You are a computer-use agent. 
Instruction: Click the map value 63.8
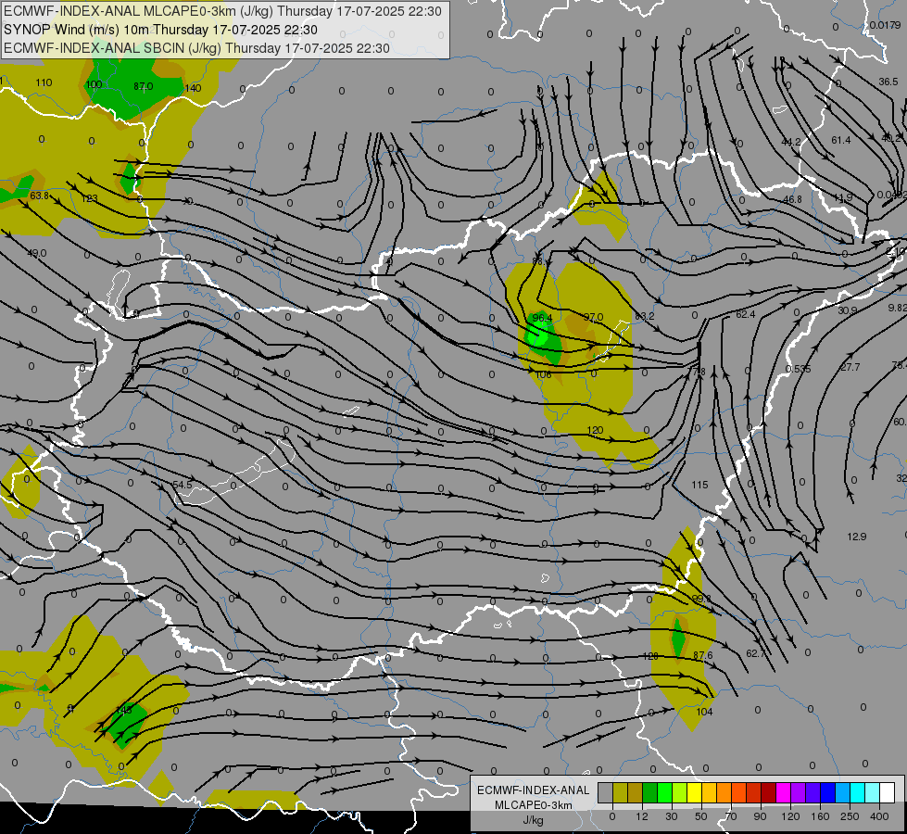pyautogui.click(x=39, y=196)
